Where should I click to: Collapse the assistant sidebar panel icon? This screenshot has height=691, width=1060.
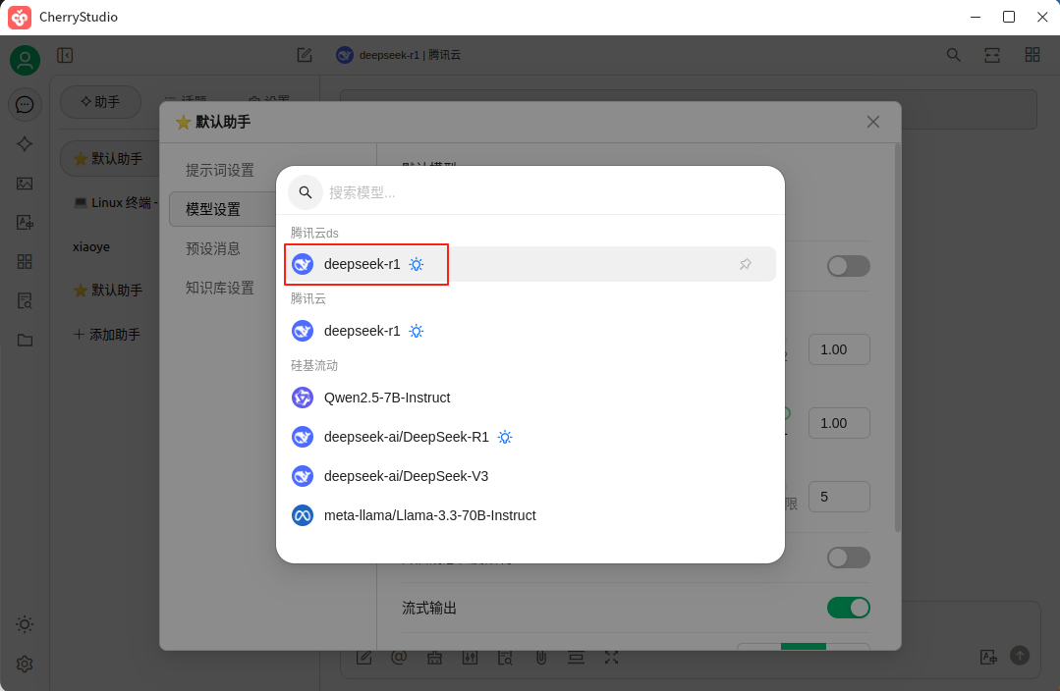point(65,55)
